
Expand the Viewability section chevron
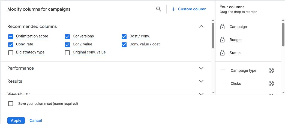pyautogui.click(x=201, y=94)
